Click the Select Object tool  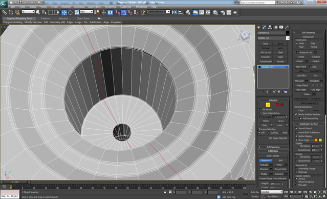tap(38, 12)
